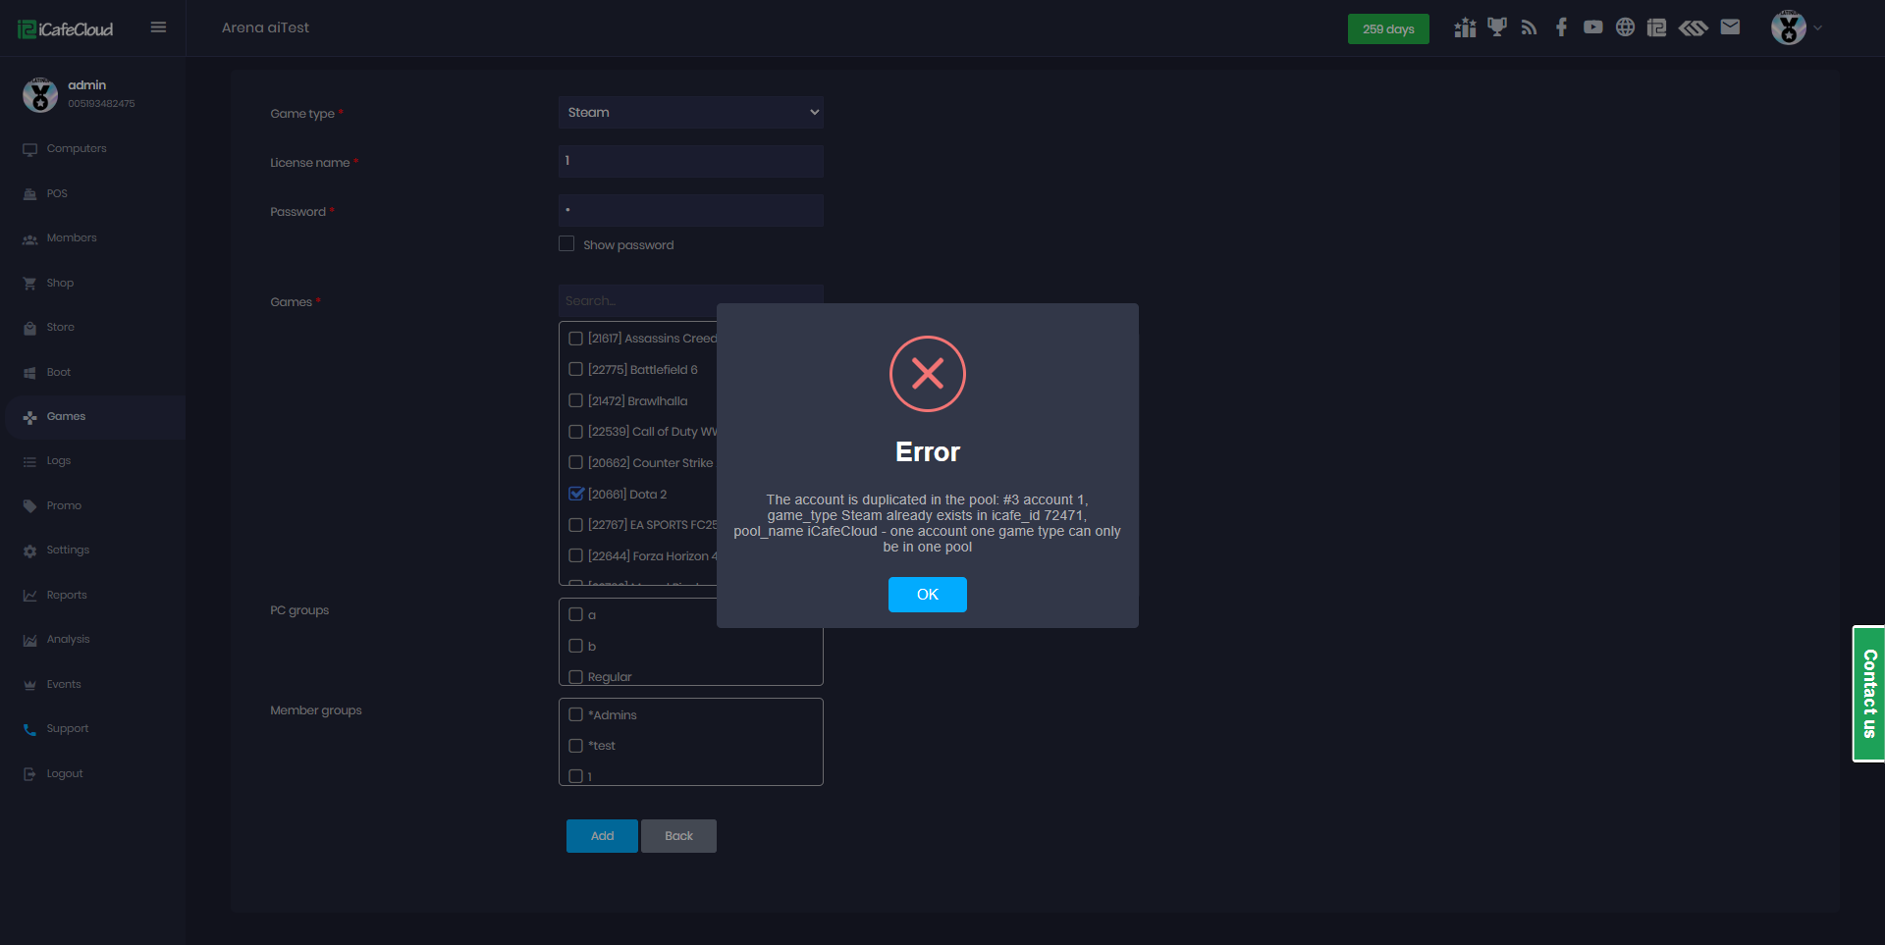Open Settings in the sidebar
The height and width of the screenshot is (945, 1885).
[68, 551]
